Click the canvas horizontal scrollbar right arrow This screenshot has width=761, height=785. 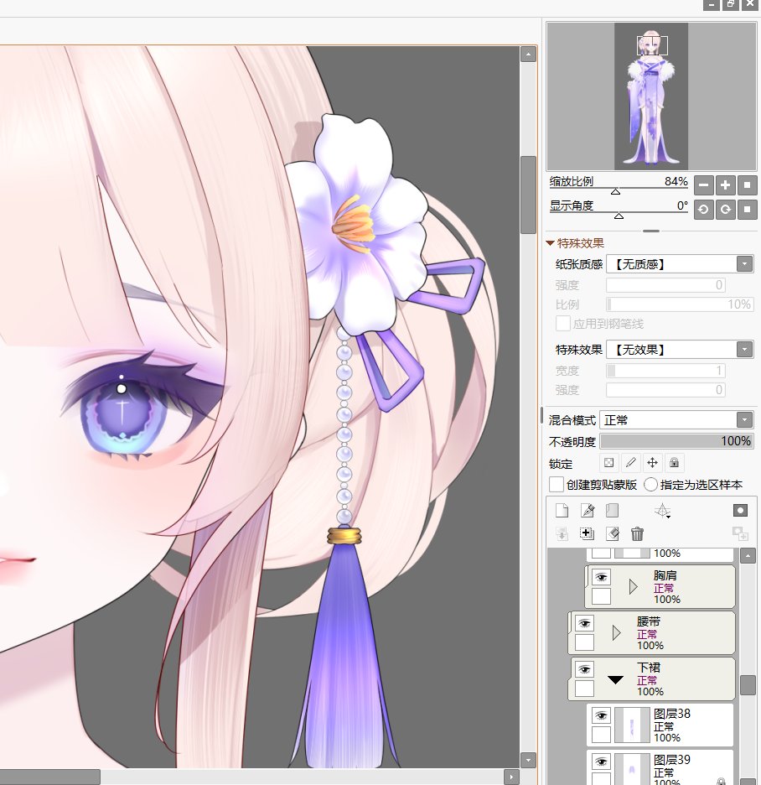(x=511, y=777)
